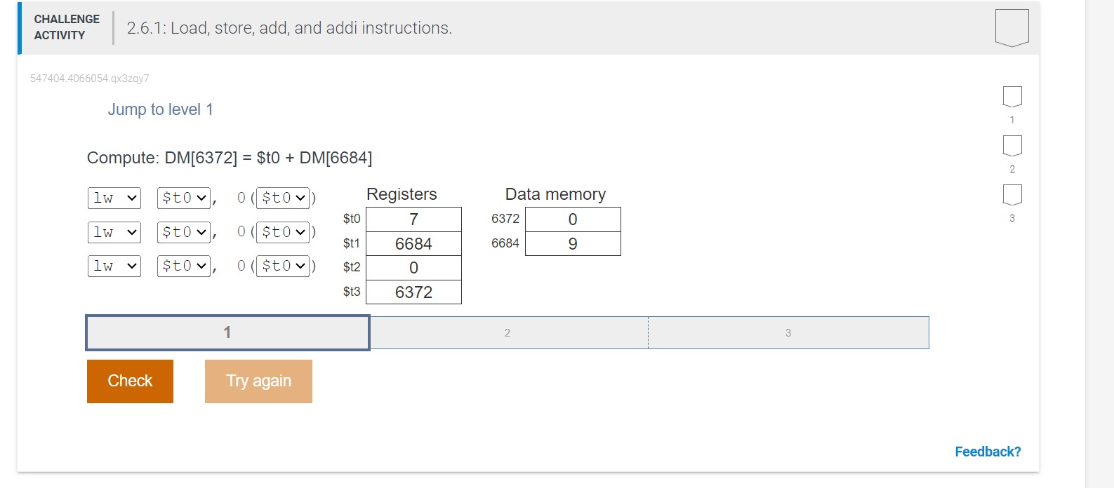Click the level 1 completion badge icon
This screenshot has width=1114, height=488.
click(1012, 97)
